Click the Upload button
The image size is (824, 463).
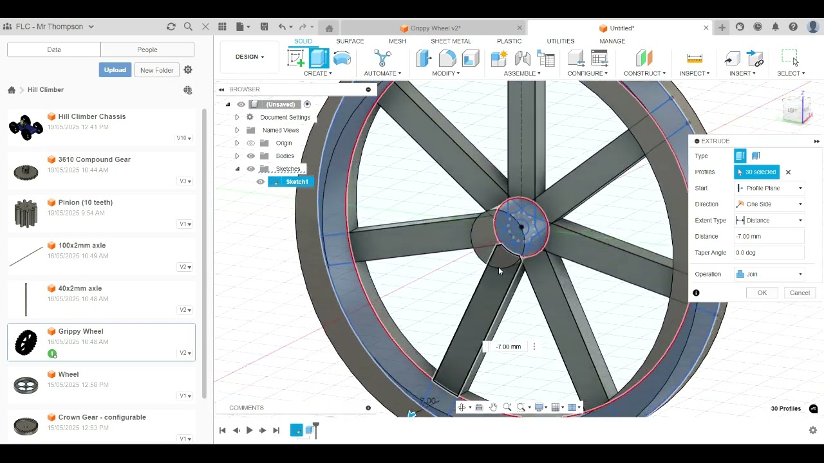115,70
